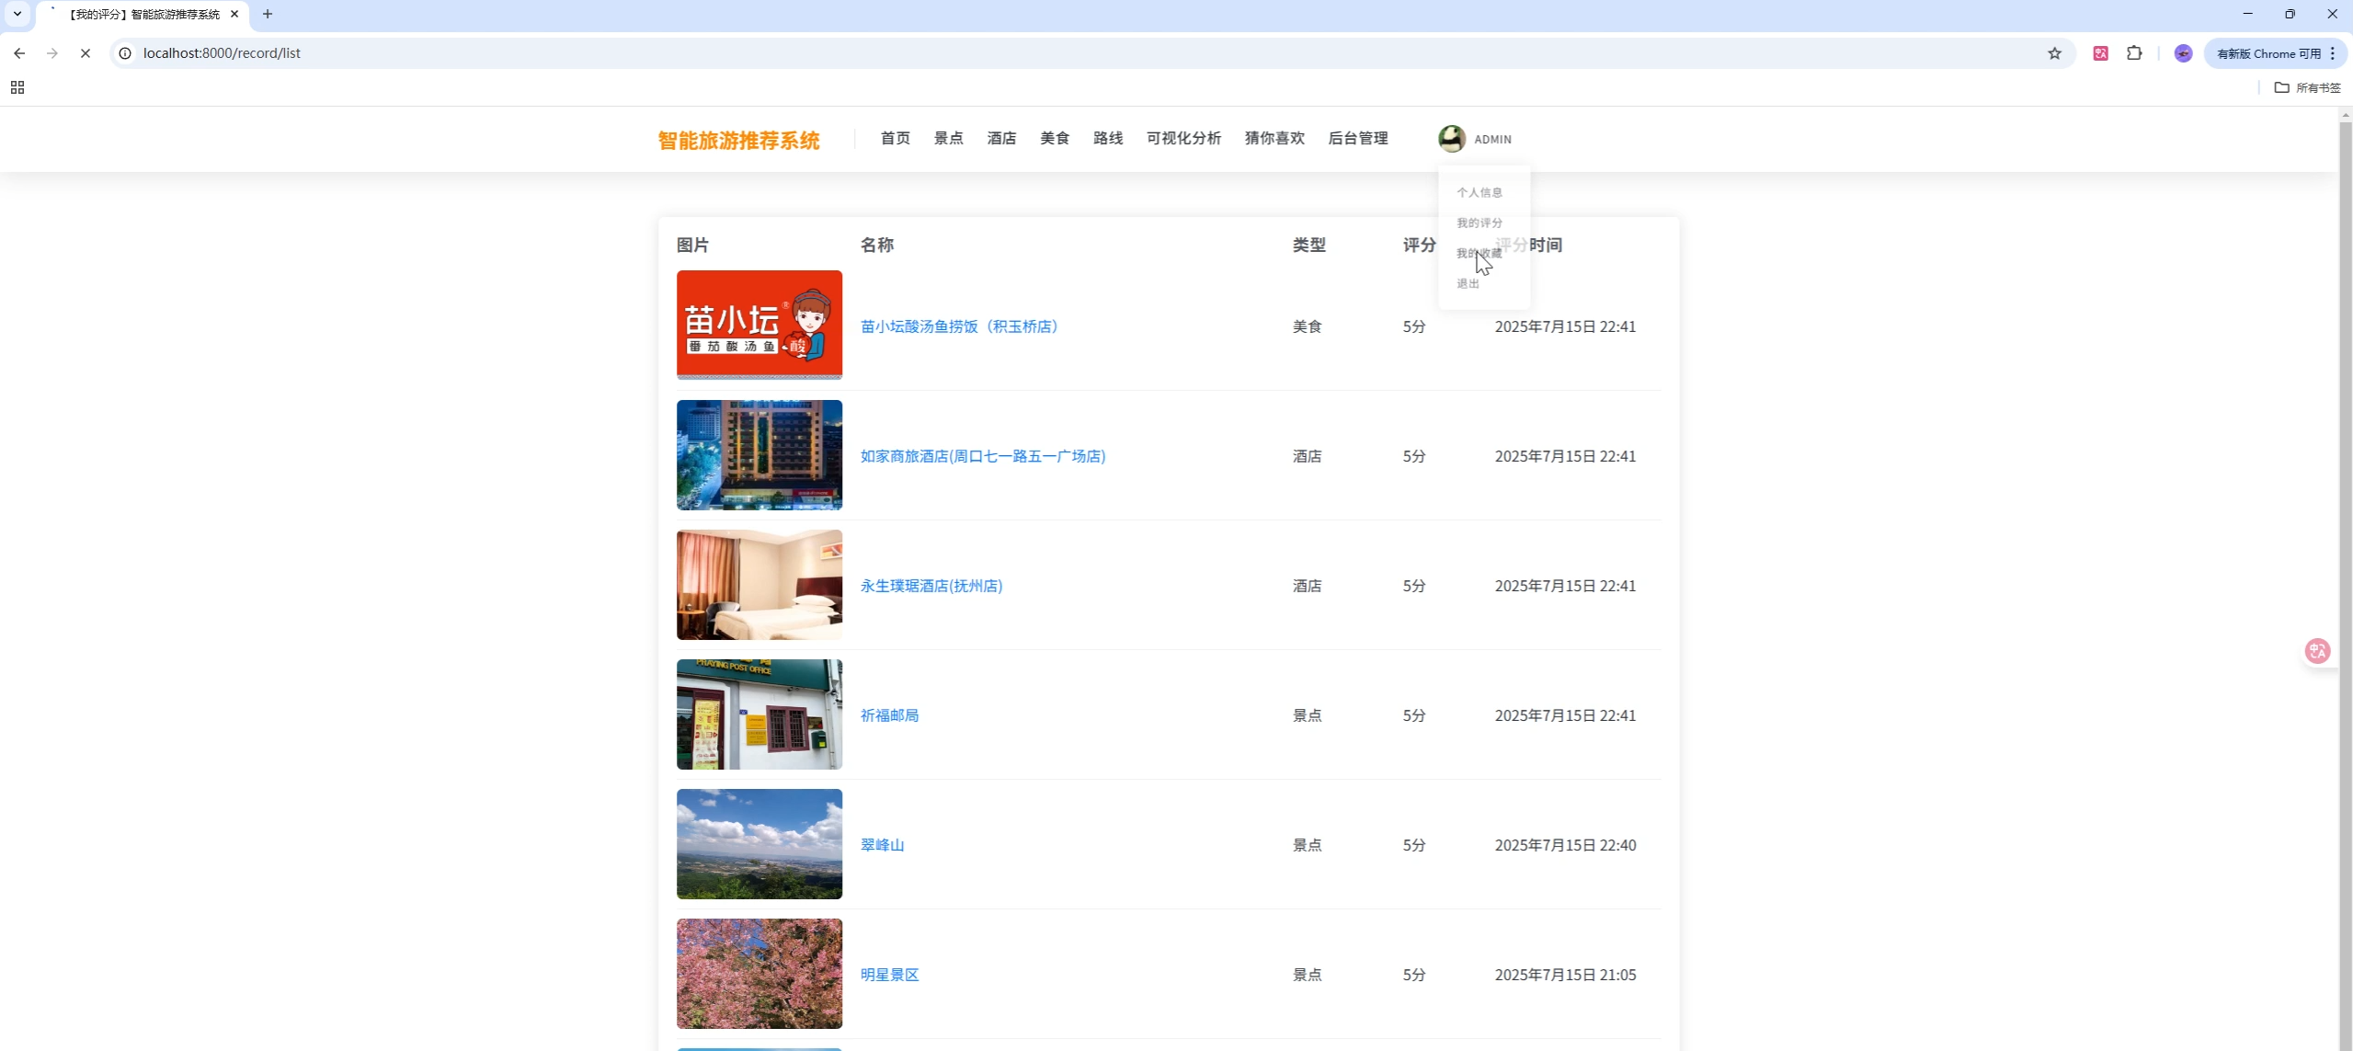Viewport: 2353px width, 1051px height.
Task: Select 退出 to log out
Action: (x=1468, y=283)
